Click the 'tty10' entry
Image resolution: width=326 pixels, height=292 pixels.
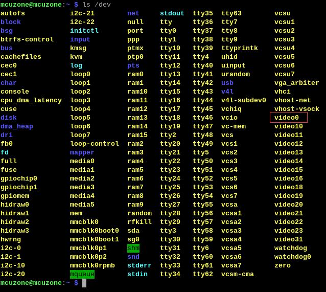(x=170, y=48)
